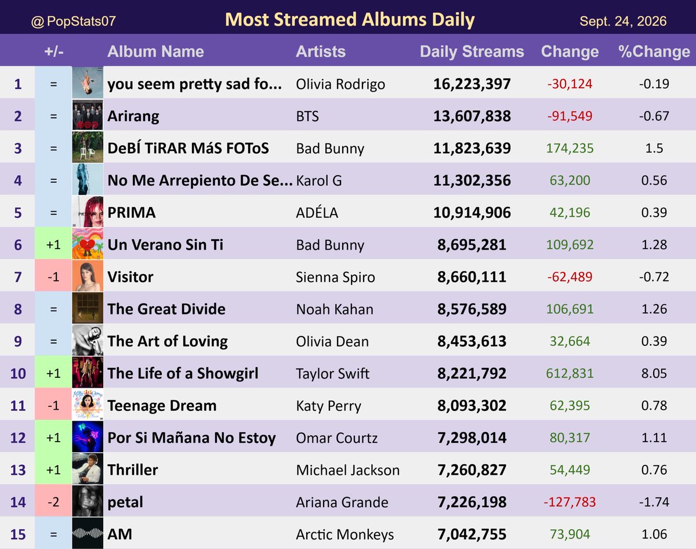Screen dimensions: 696x549
Task: Select album name DeBÍ TiRAR MáS FOToS
Action: point(188,148)
